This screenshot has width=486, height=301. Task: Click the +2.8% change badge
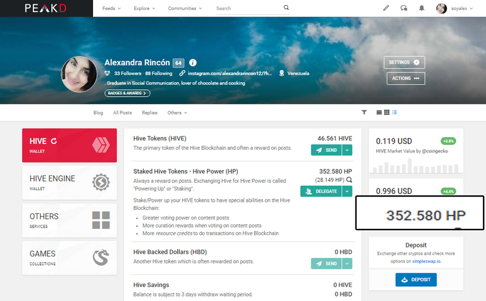click(448, 141)
